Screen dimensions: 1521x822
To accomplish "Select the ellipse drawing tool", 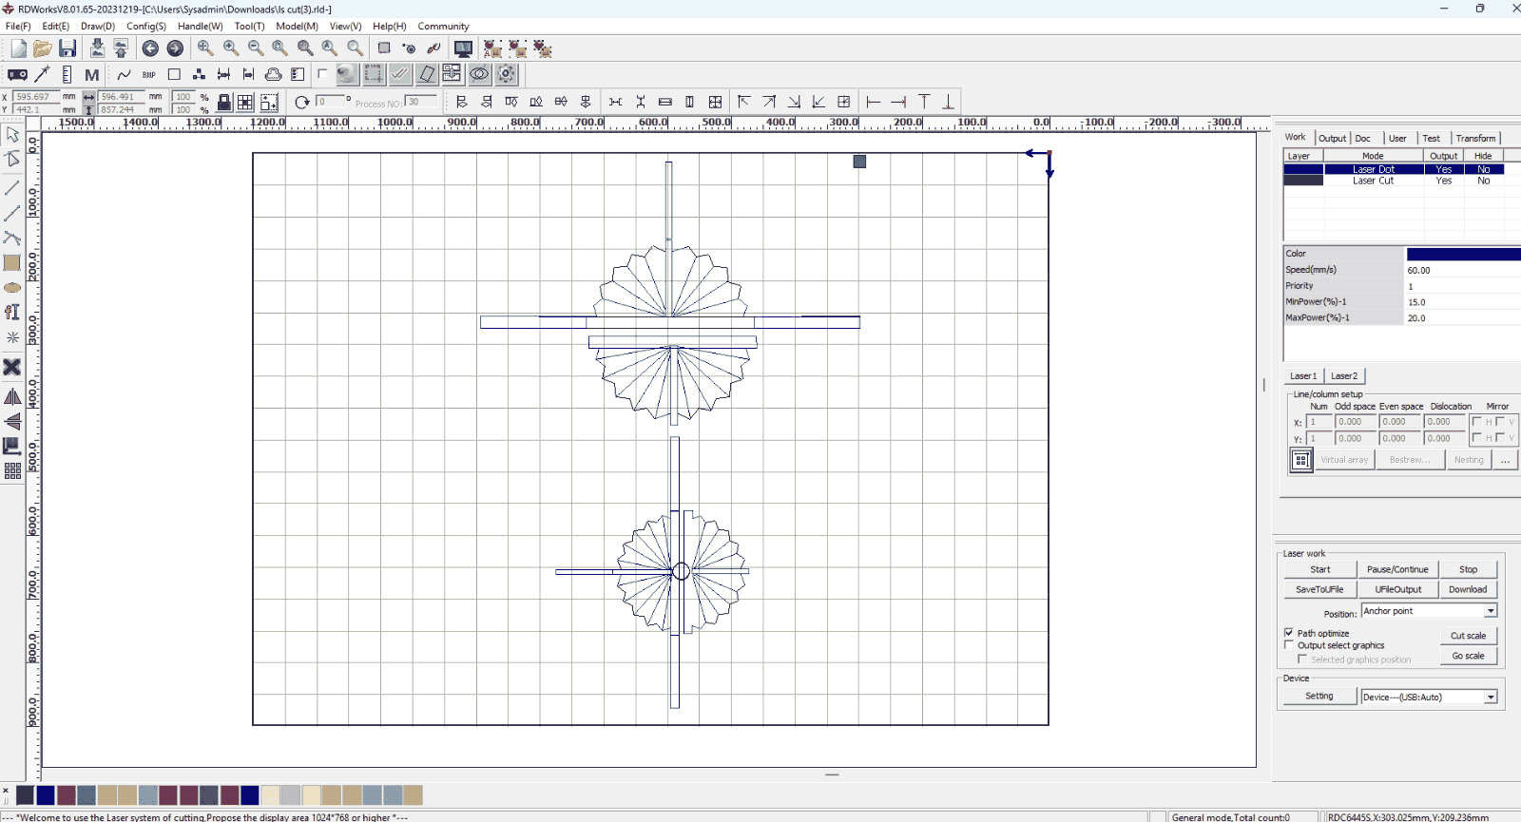I will click(x=12, y=287).
